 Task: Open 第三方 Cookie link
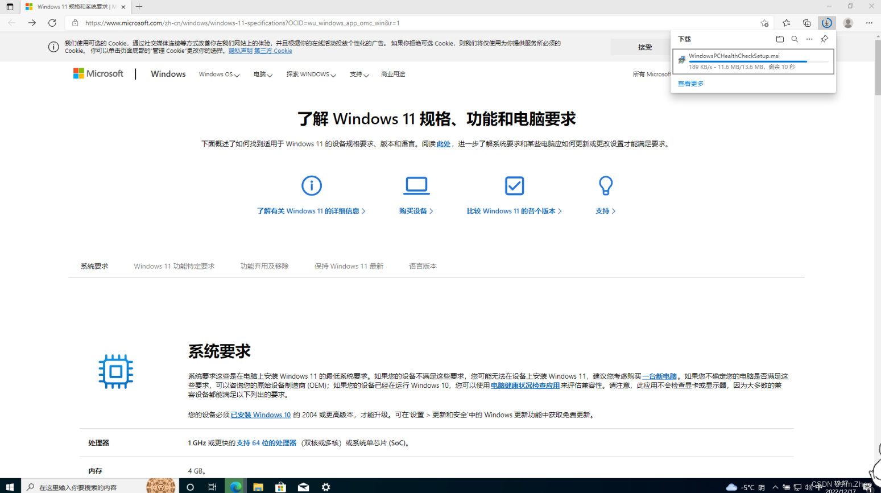273,51
